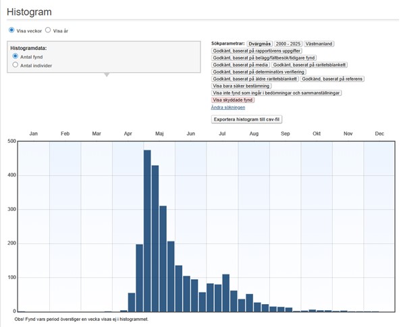Click "Godkänt, baserat på referens" tag
405x327 pixels.
click(x=332, y=79)
